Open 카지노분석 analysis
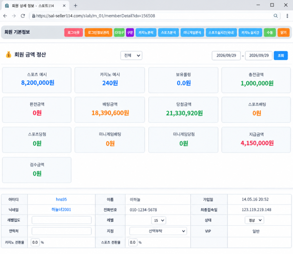Screen dimensions: 293x254 click(146, 33)
